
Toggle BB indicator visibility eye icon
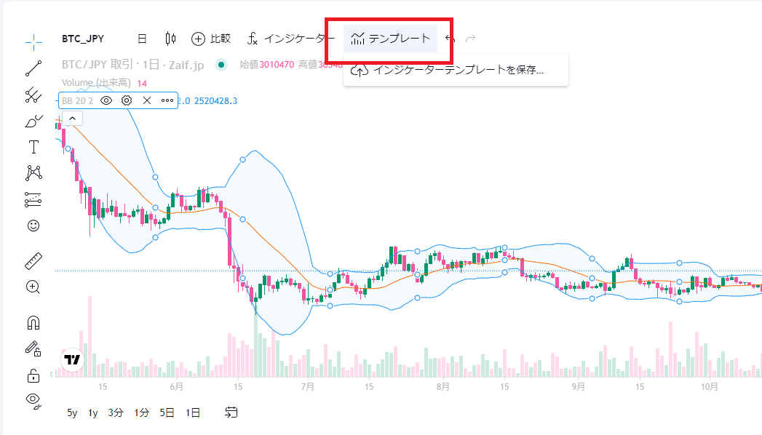click(106, 100)
